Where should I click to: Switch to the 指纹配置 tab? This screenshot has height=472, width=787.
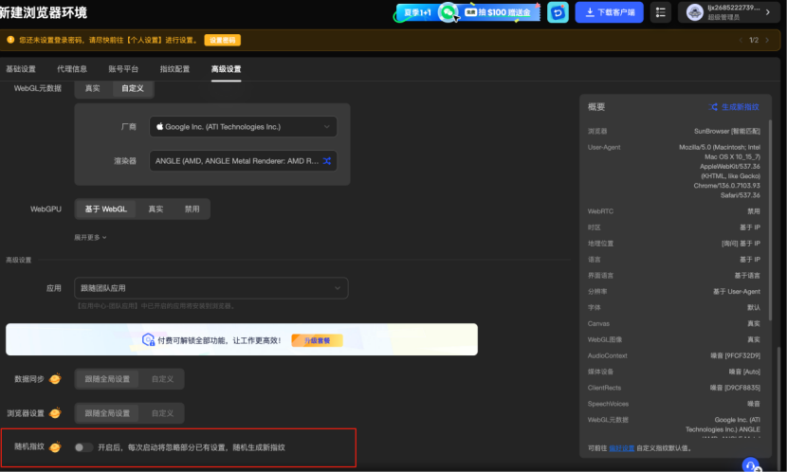[x=174, y=69]
